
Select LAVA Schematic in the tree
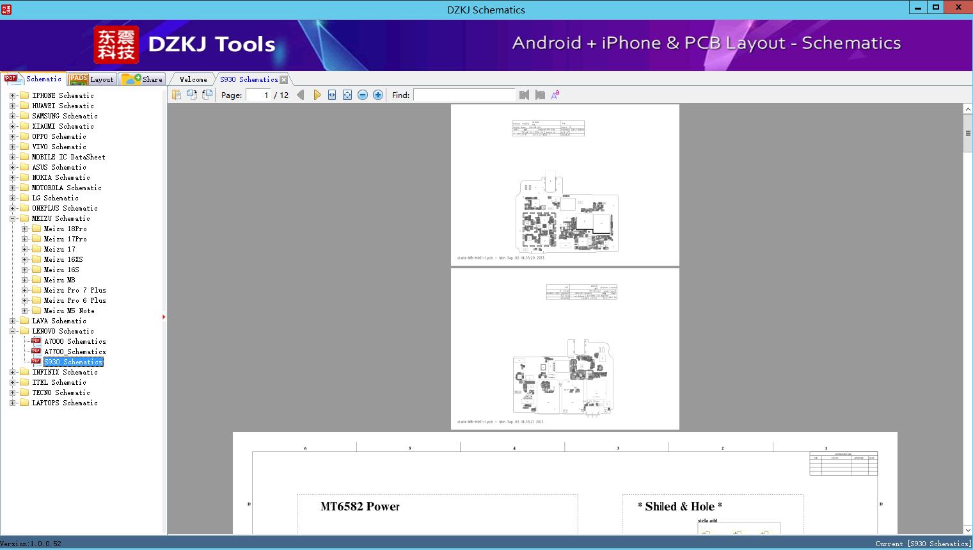point(59,321)
